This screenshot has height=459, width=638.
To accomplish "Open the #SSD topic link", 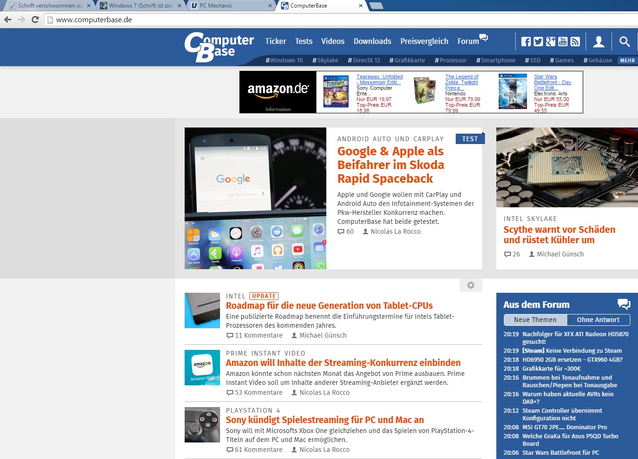I will click(x=533, y=60).
